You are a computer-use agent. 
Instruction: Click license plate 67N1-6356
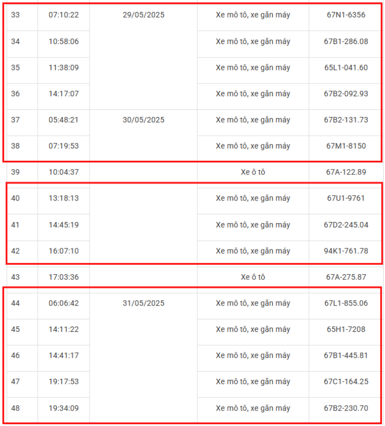click(x=346, y=15)
